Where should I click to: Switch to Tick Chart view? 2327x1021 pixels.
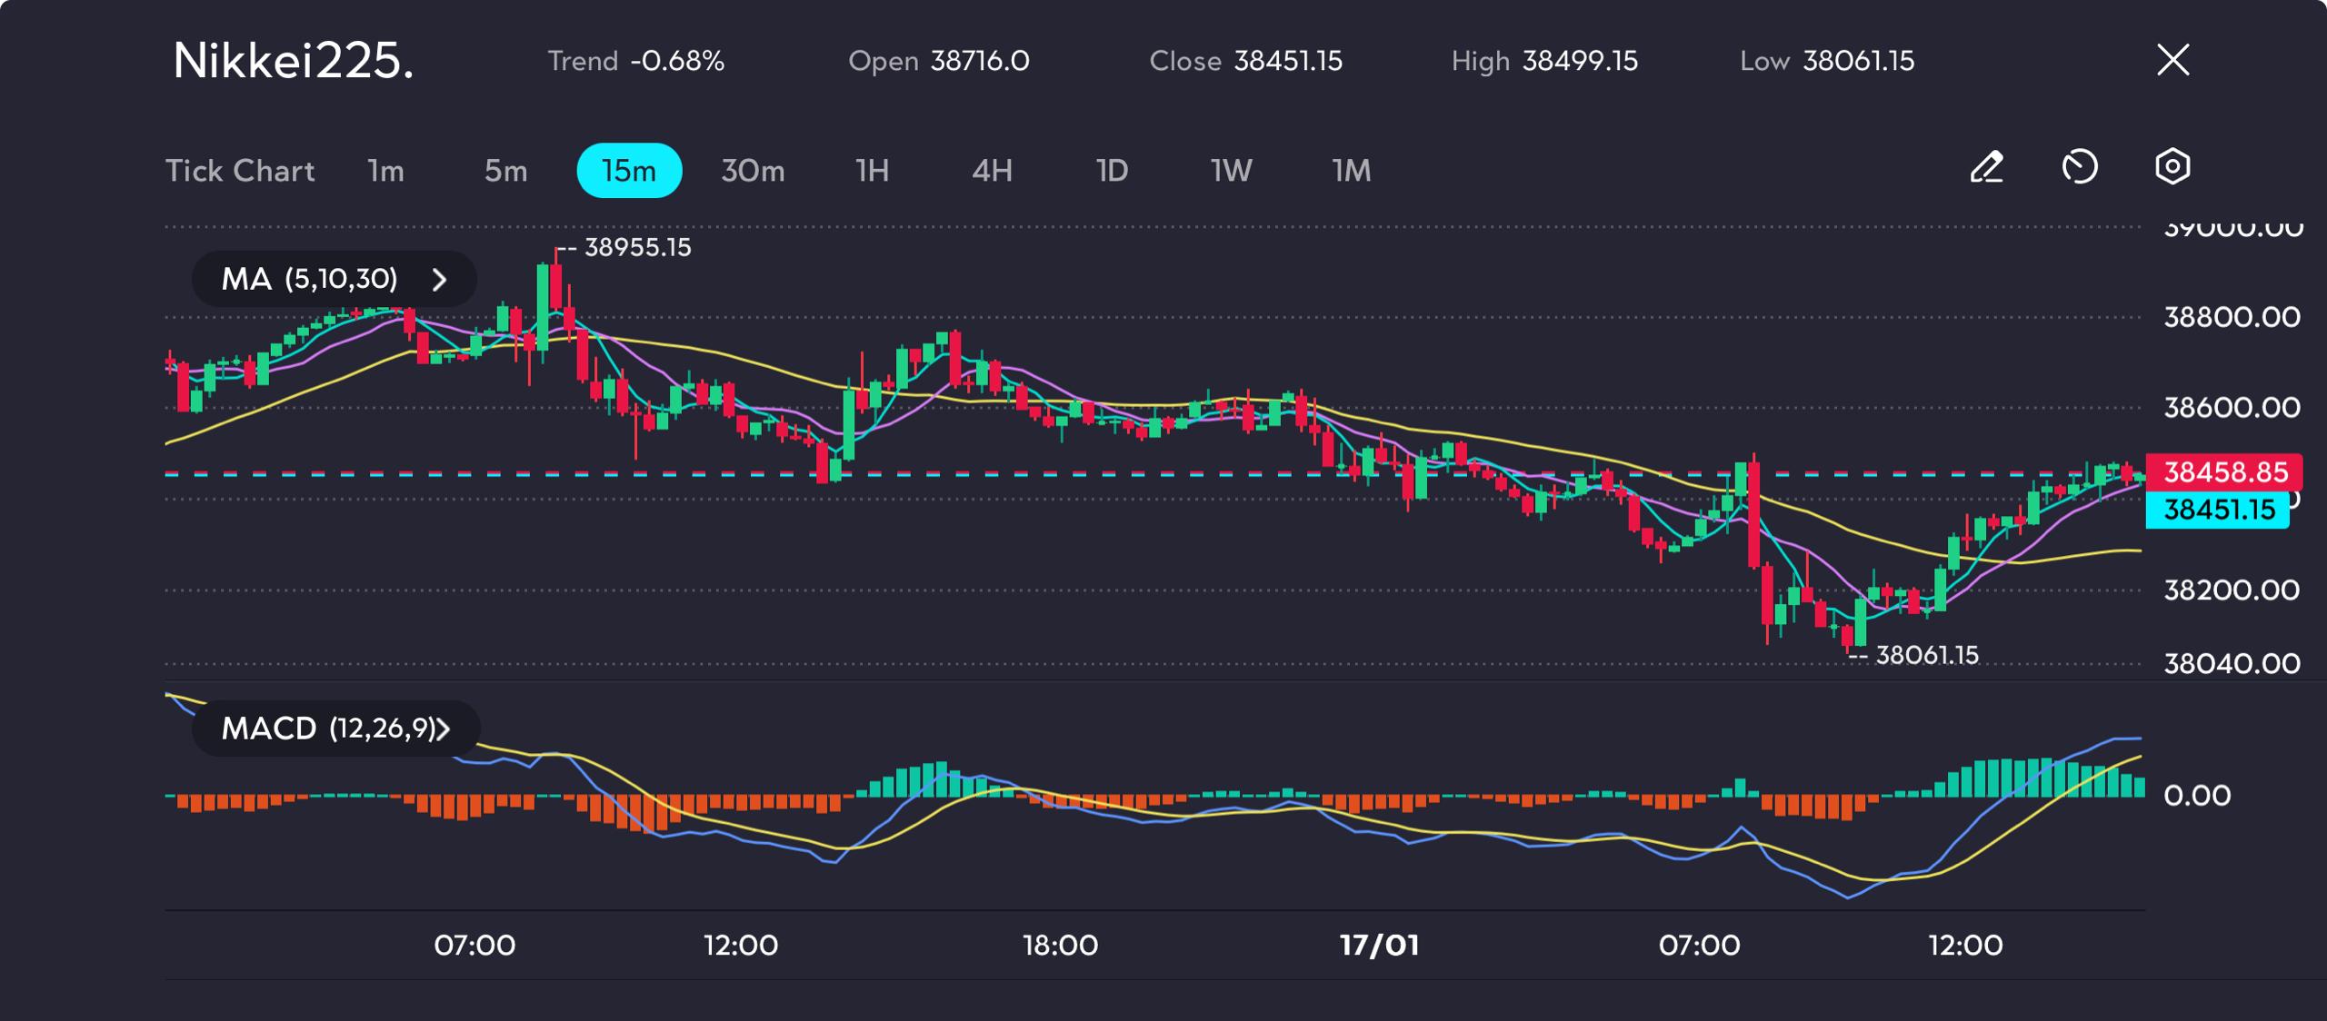240,171
